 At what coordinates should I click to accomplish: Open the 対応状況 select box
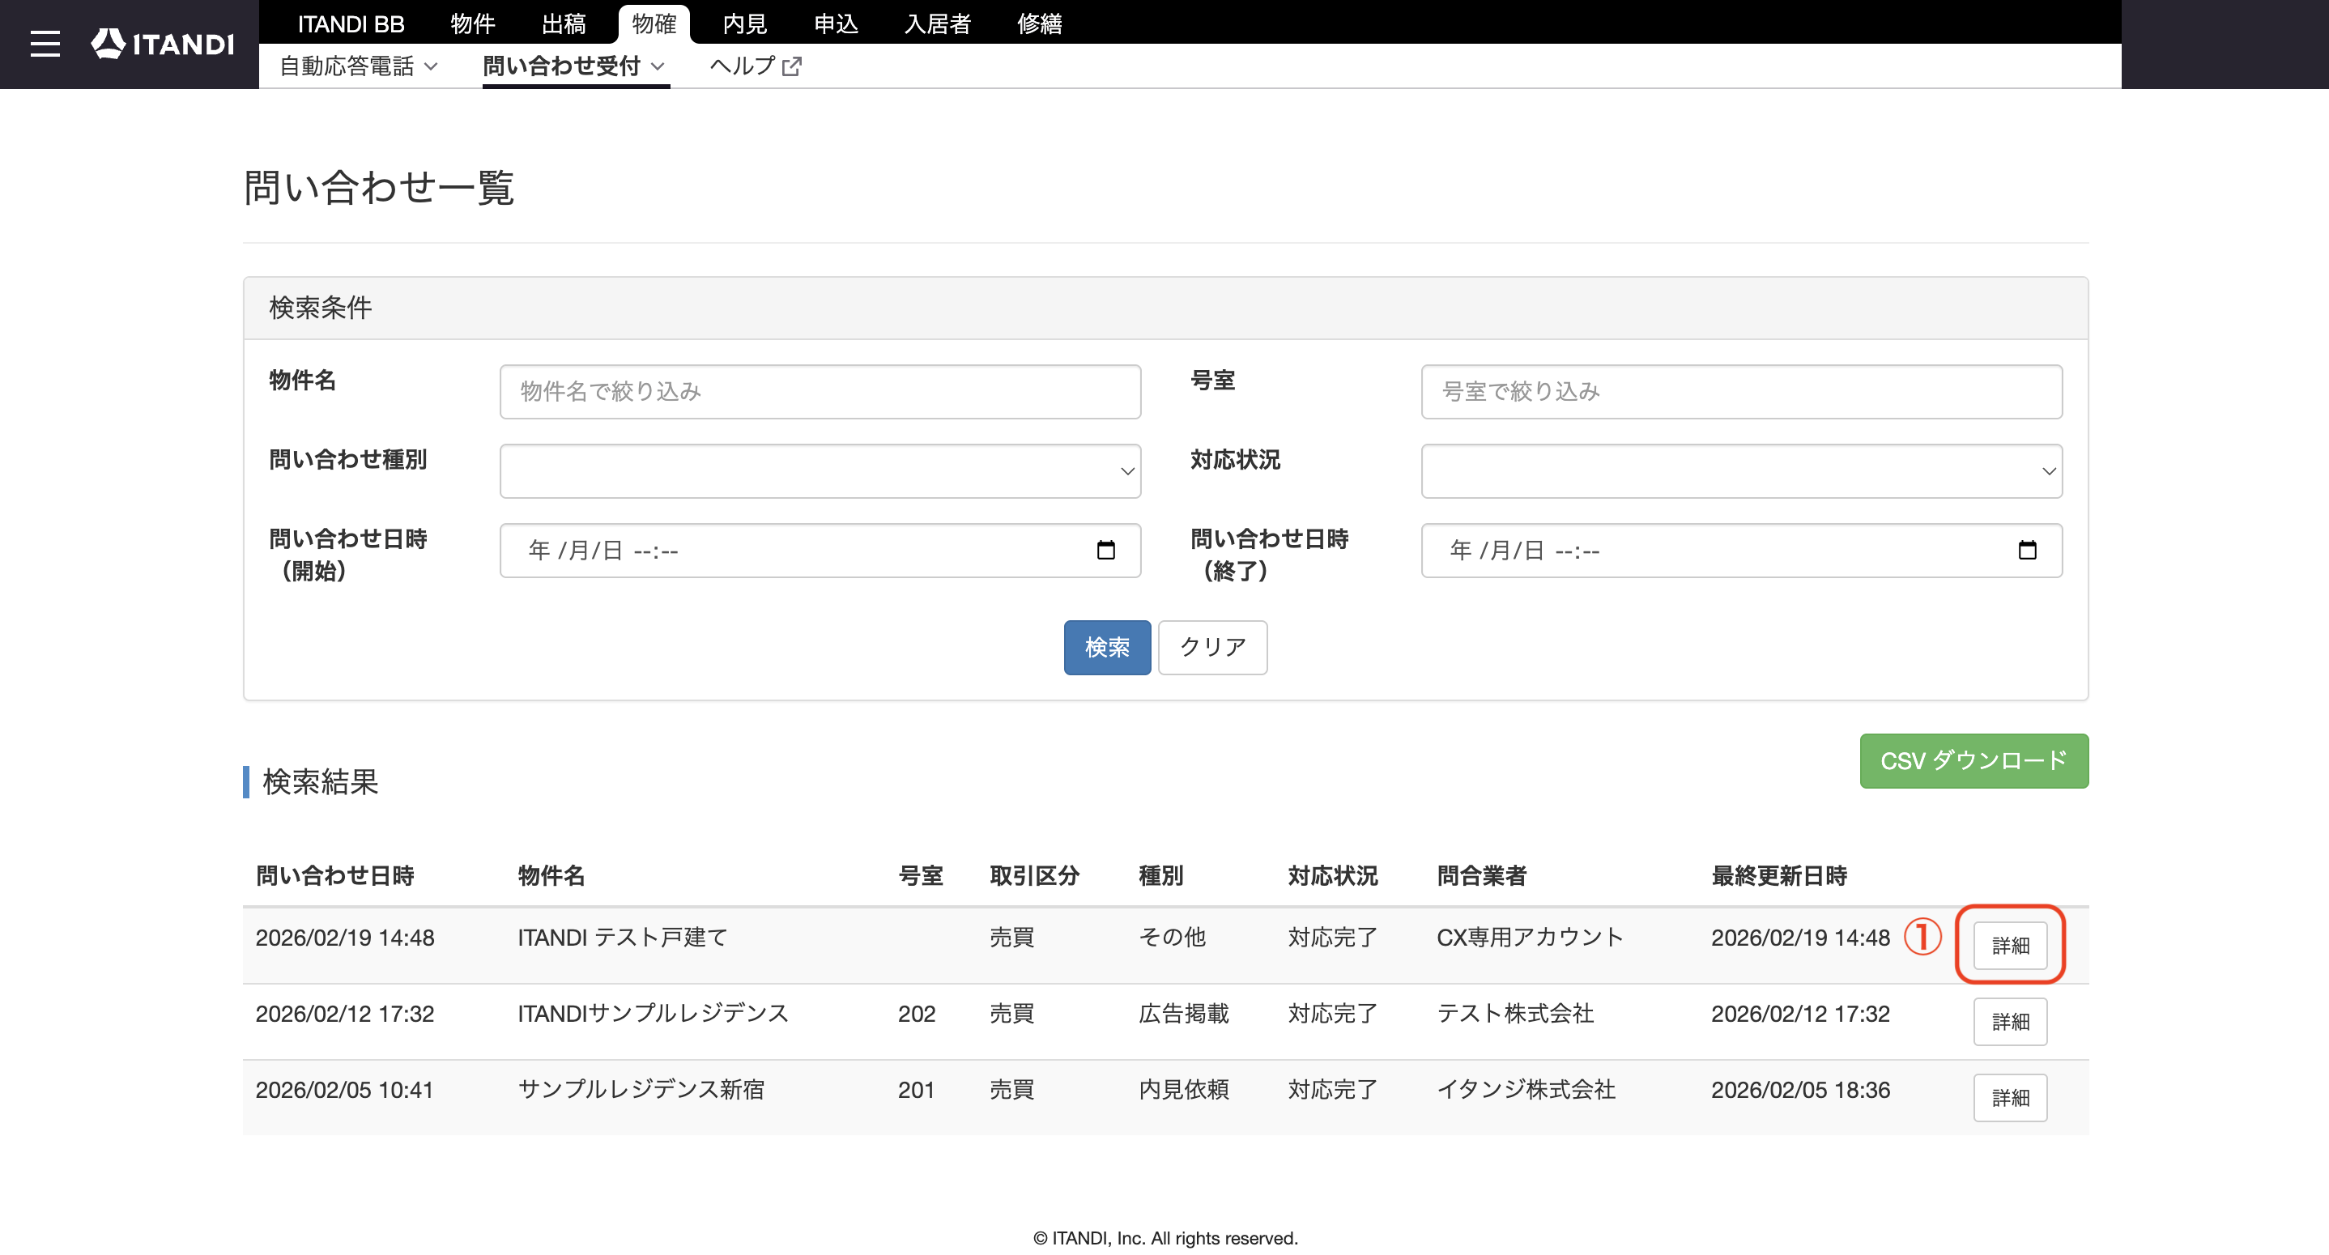click(1741, 471)
